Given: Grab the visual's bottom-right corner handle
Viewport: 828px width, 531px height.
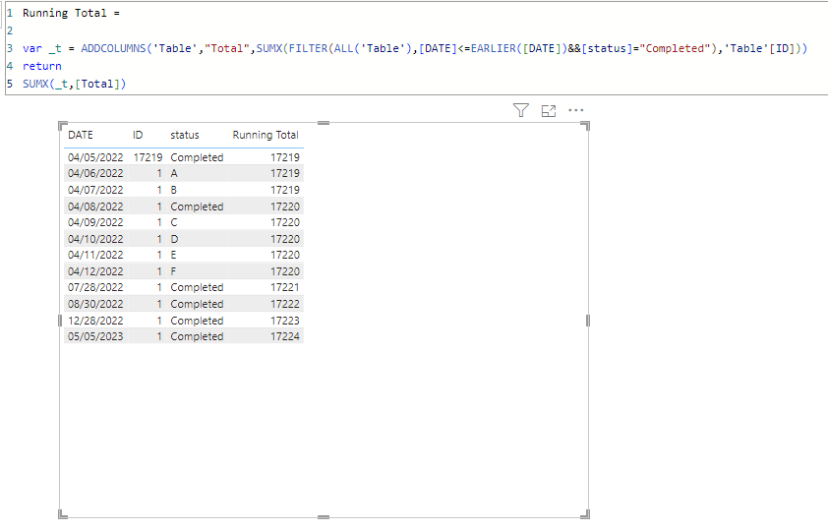Looking at the screenshot, I should 585,513.
